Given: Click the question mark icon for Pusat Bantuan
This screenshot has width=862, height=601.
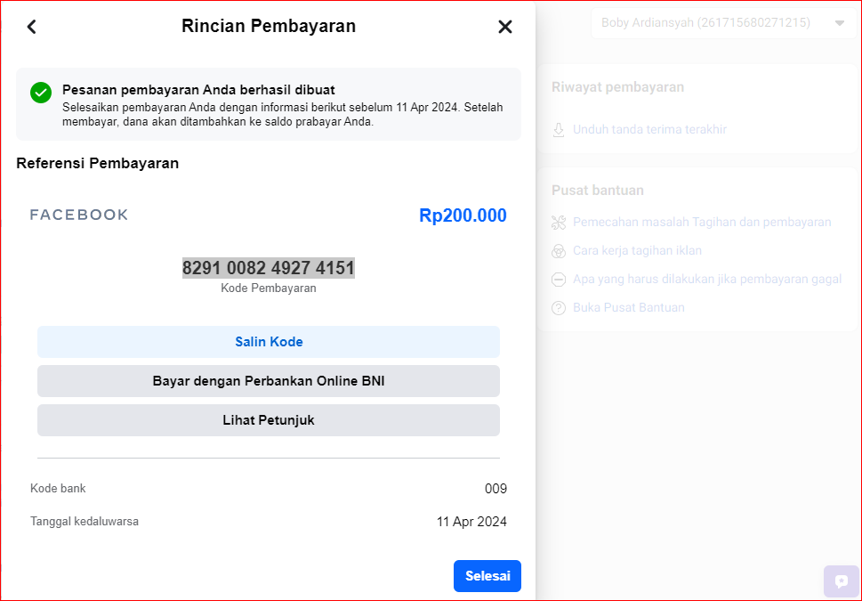Looking at the screenshot, I should pyautogui.click(x=559, y=308).
